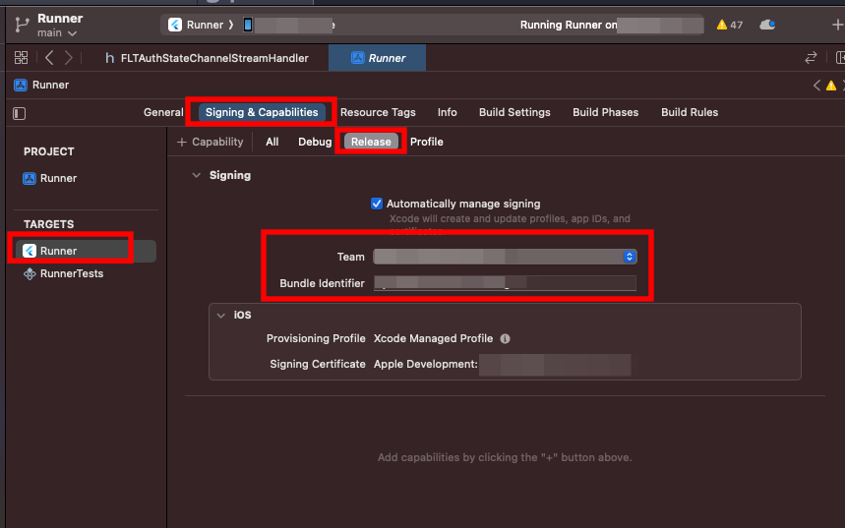
Task: Toggle the inspector panel at right edge
Action: coord(840,58)
